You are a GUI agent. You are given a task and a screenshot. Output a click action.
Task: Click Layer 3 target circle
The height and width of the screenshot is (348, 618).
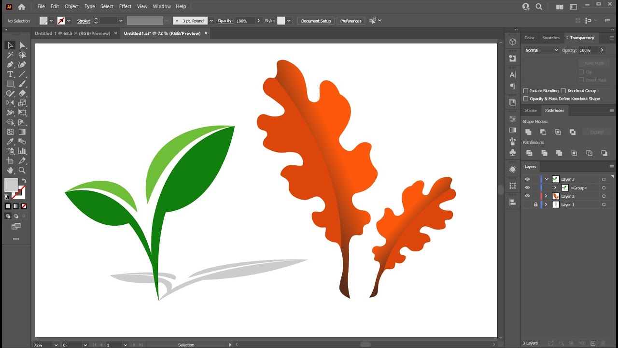click(x=604, y=179)
